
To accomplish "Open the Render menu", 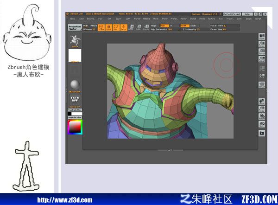I will point(183,19).
